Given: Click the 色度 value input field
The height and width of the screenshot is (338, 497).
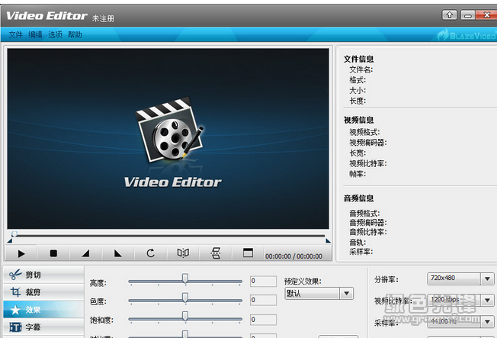Looking at the screenshot, I should coord(263,301).
